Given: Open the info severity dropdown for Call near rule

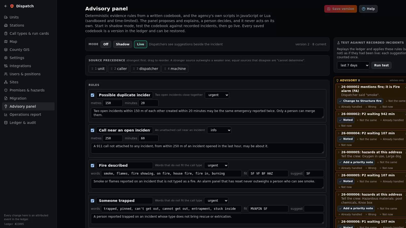Looking at the screenshot, I should click(x=219, y=130).
